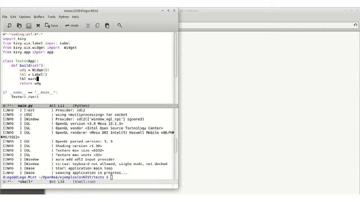The height and width of the screenshot is (202, 360).
Task: Click the X kill buffer icon
Action: tap(38, 26)
